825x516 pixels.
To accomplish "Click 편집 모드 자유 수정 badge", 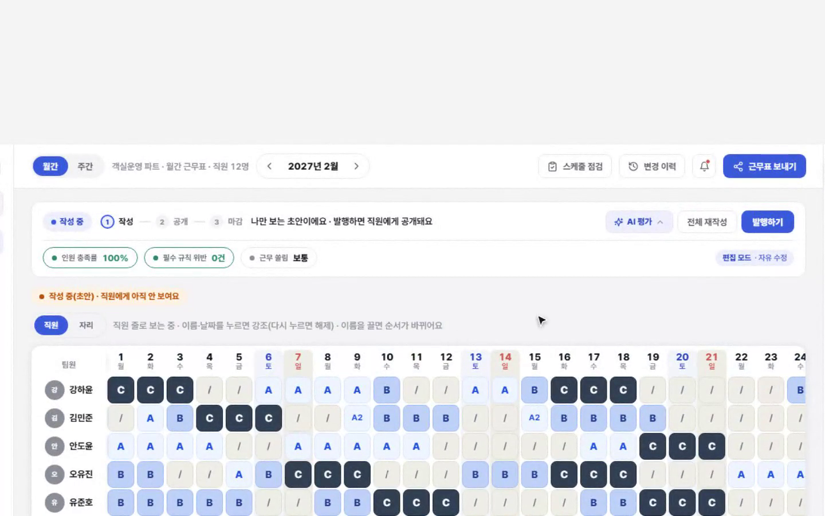I will (755, 258).
